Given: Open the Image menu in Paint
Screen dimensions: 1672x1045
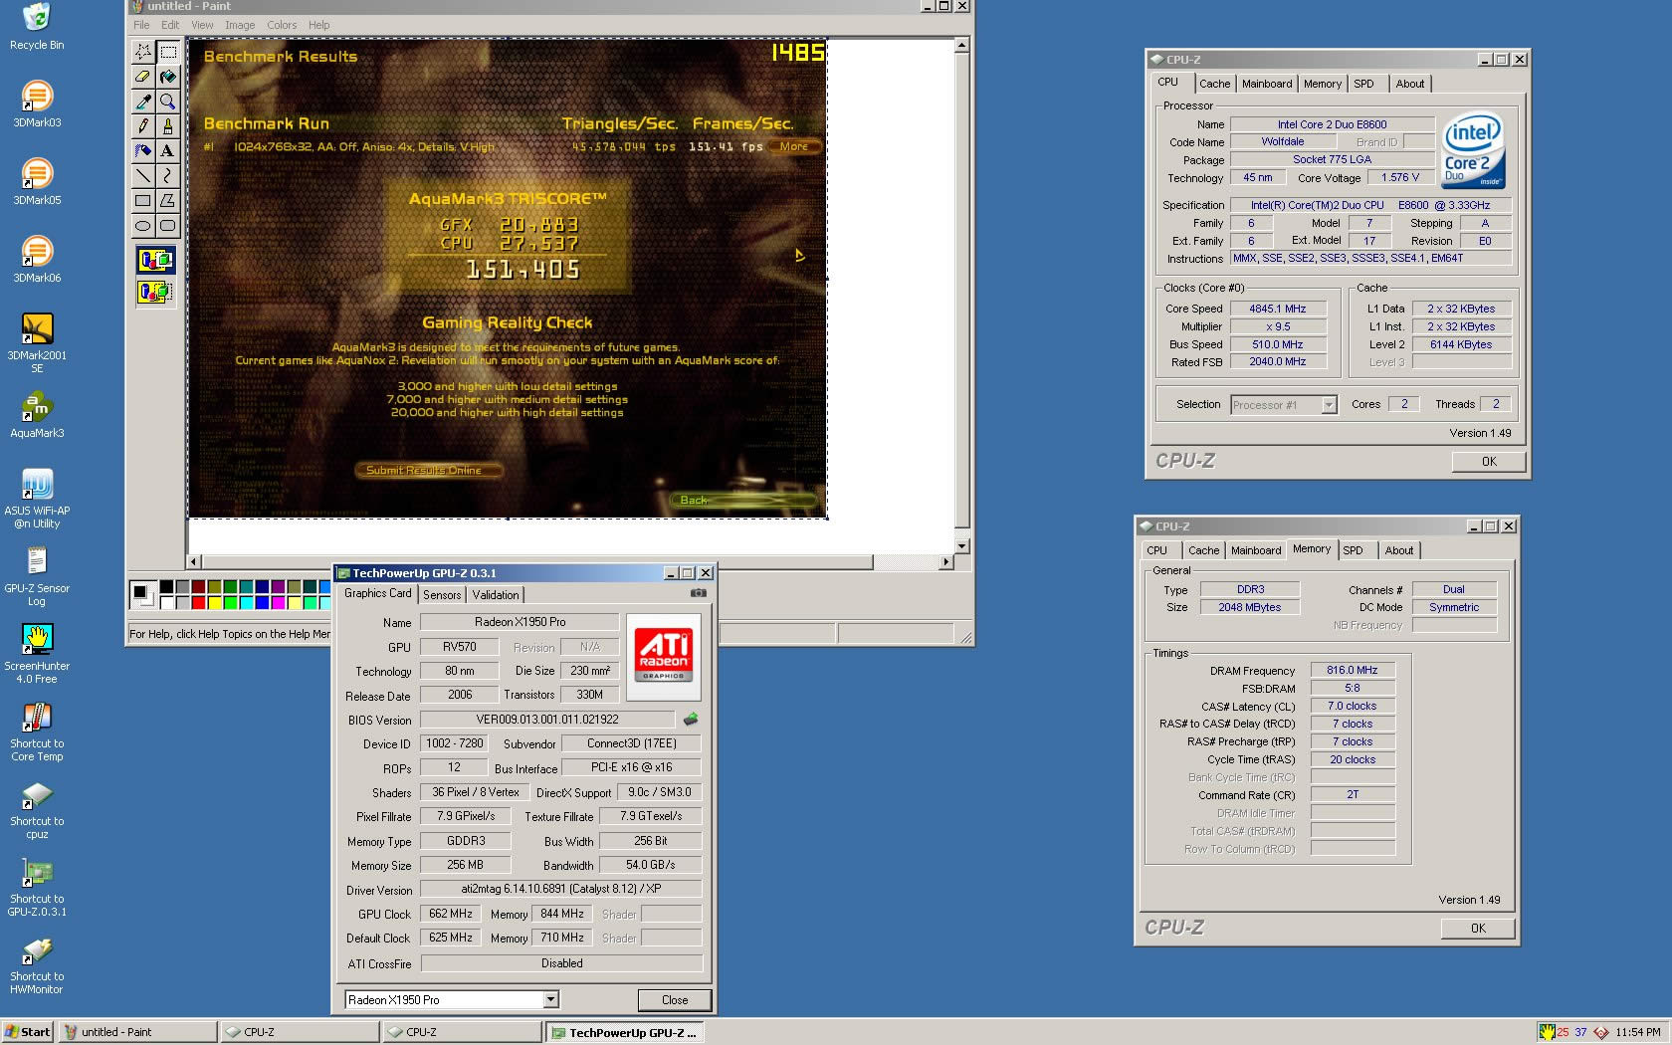Looking at the screenshot, I should point(240,25).
